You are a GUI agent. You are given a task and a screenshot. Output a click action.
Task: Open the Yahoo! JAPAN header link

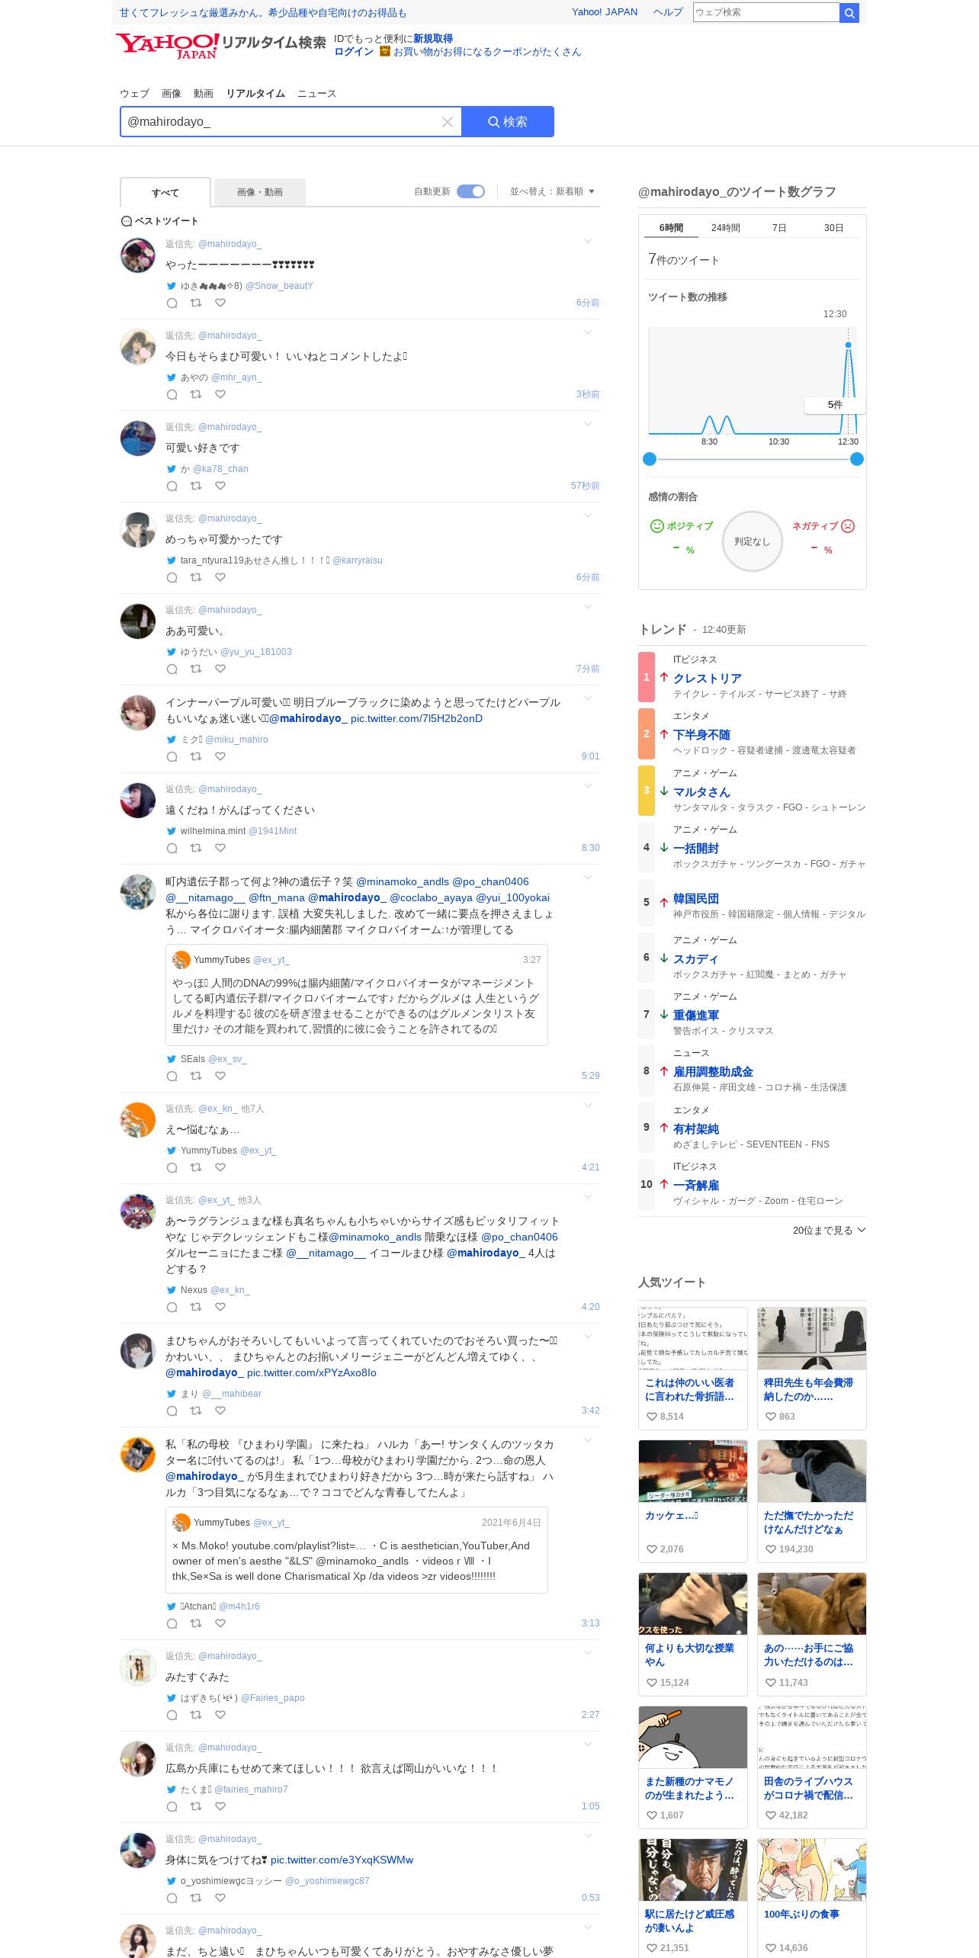pyautogui.click(x=605, y=12)
